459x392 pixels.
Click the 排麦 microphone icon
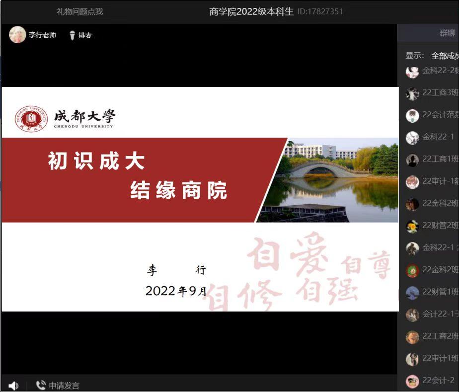[72, 35]
